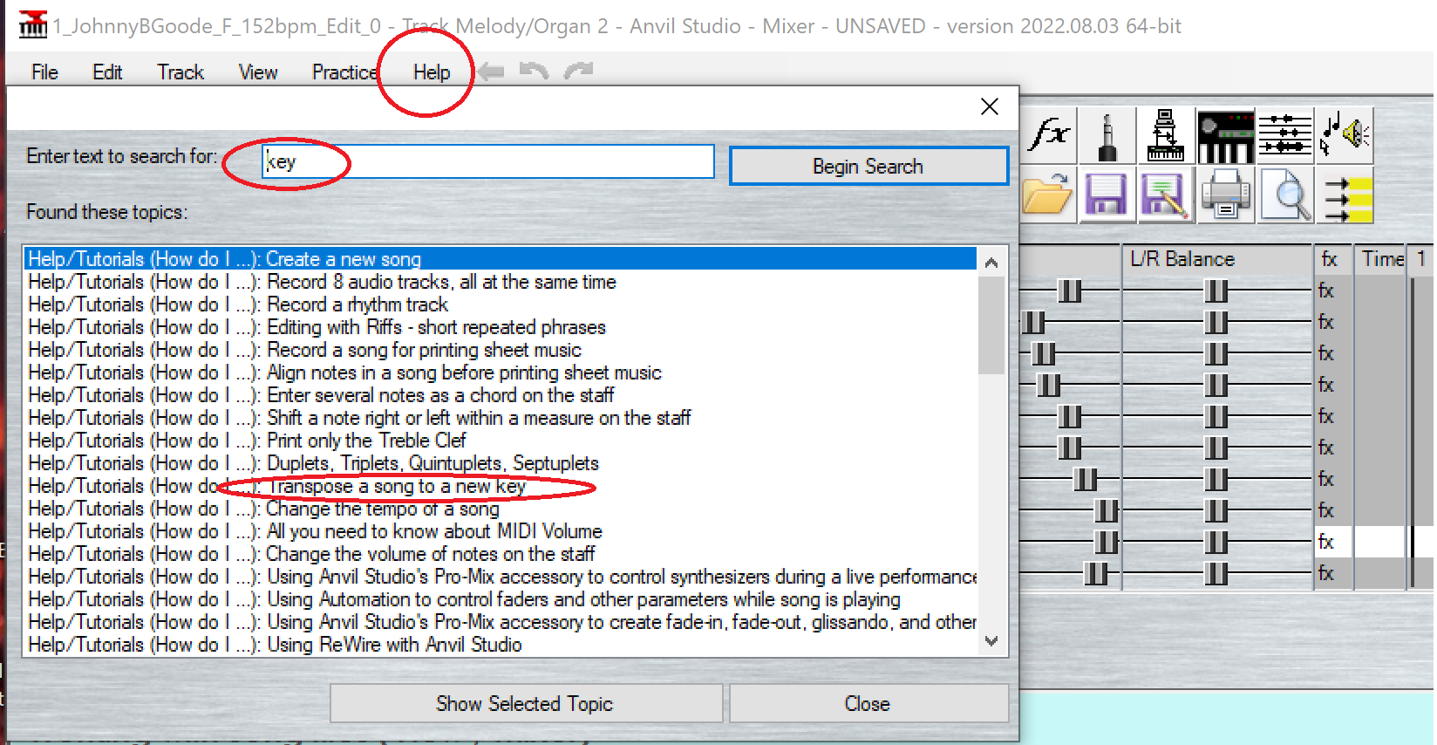Click the Show Selected Topic button
The image size is (1437, 745).
pos(525,703)
